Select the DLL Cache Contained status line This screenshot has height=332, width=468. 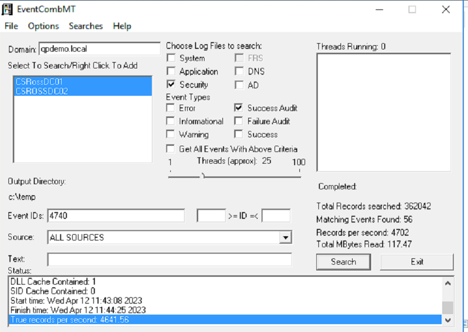click(226, 281)
